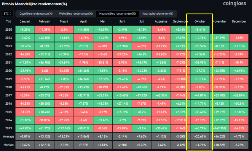252x151 pixels.
Task: Open the BTC coin selector dropdown
Action: point(7,14)
